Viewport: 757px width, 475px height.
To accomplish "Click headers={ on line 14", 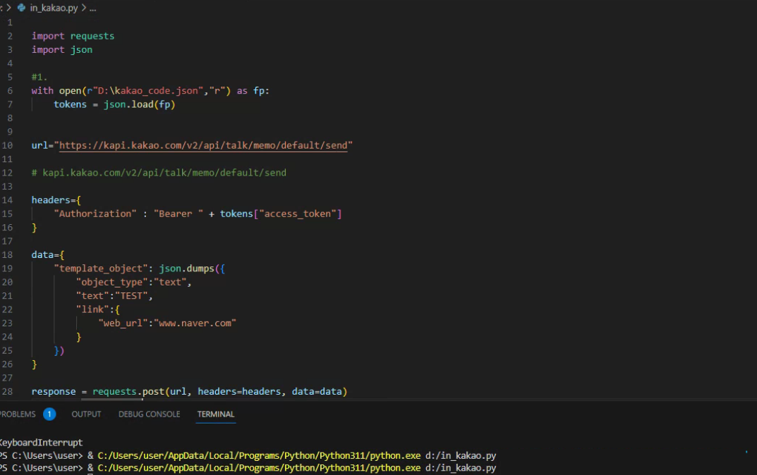I will click(x=56, y=200).
